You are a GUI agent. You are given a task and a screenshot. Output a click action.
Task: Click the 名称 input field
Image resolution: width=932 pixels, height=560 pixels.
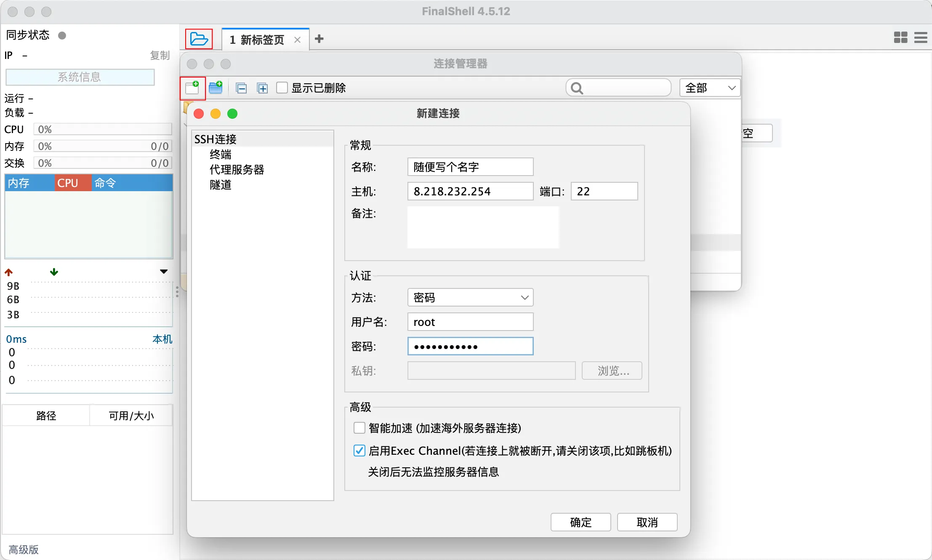pyautogui.click(x=471, y=167)
